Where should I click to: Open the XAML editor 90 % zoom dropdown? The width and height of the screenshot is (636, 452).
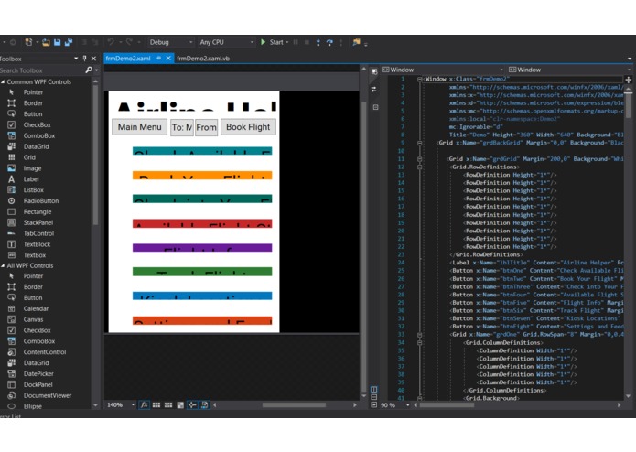[x=407, y=405]
